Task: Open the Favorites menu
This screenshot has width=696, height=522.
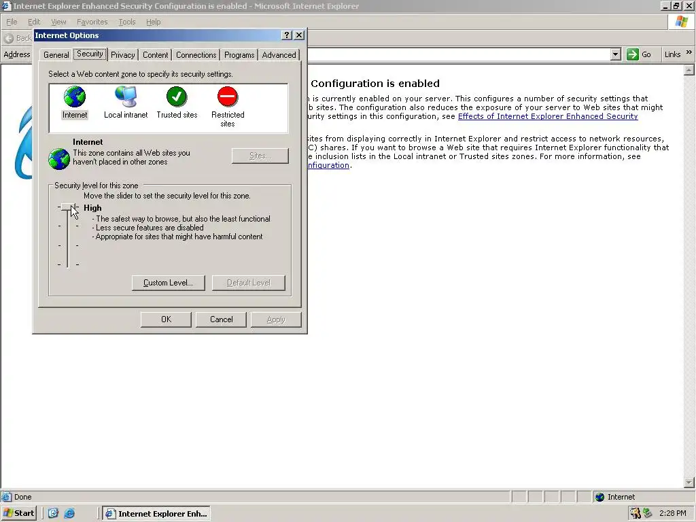Action: pos(92,22)
